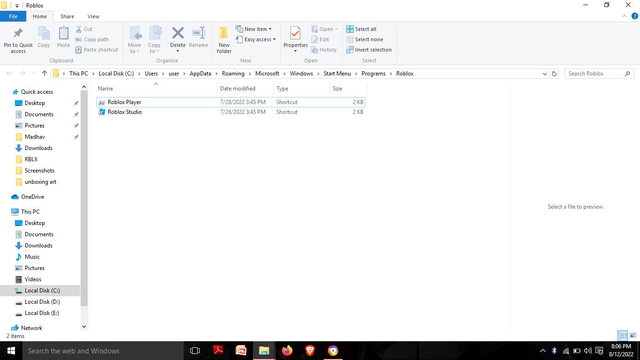
Task: Open Firefox from the taskbar
Action: click(287, 351)
